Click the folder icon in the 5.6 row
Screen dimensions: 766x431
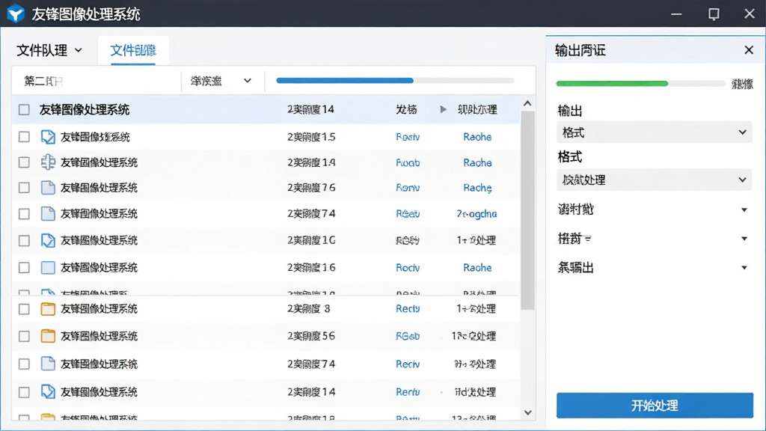[x=48, y=336]
